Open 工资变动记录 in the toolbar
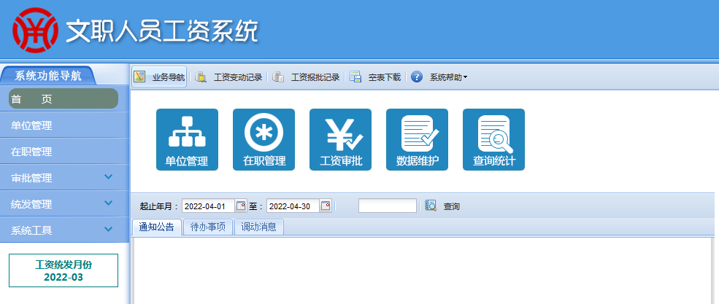Screen dimensions: 719x304 pos(230,77)
